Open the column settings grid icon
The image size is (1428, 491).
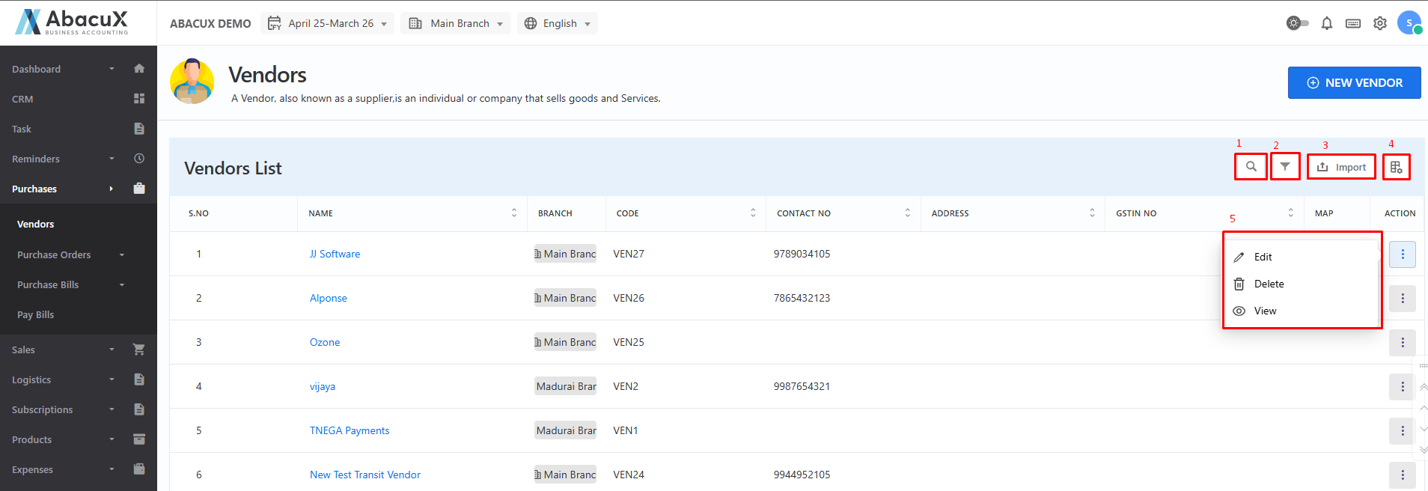1396,167
